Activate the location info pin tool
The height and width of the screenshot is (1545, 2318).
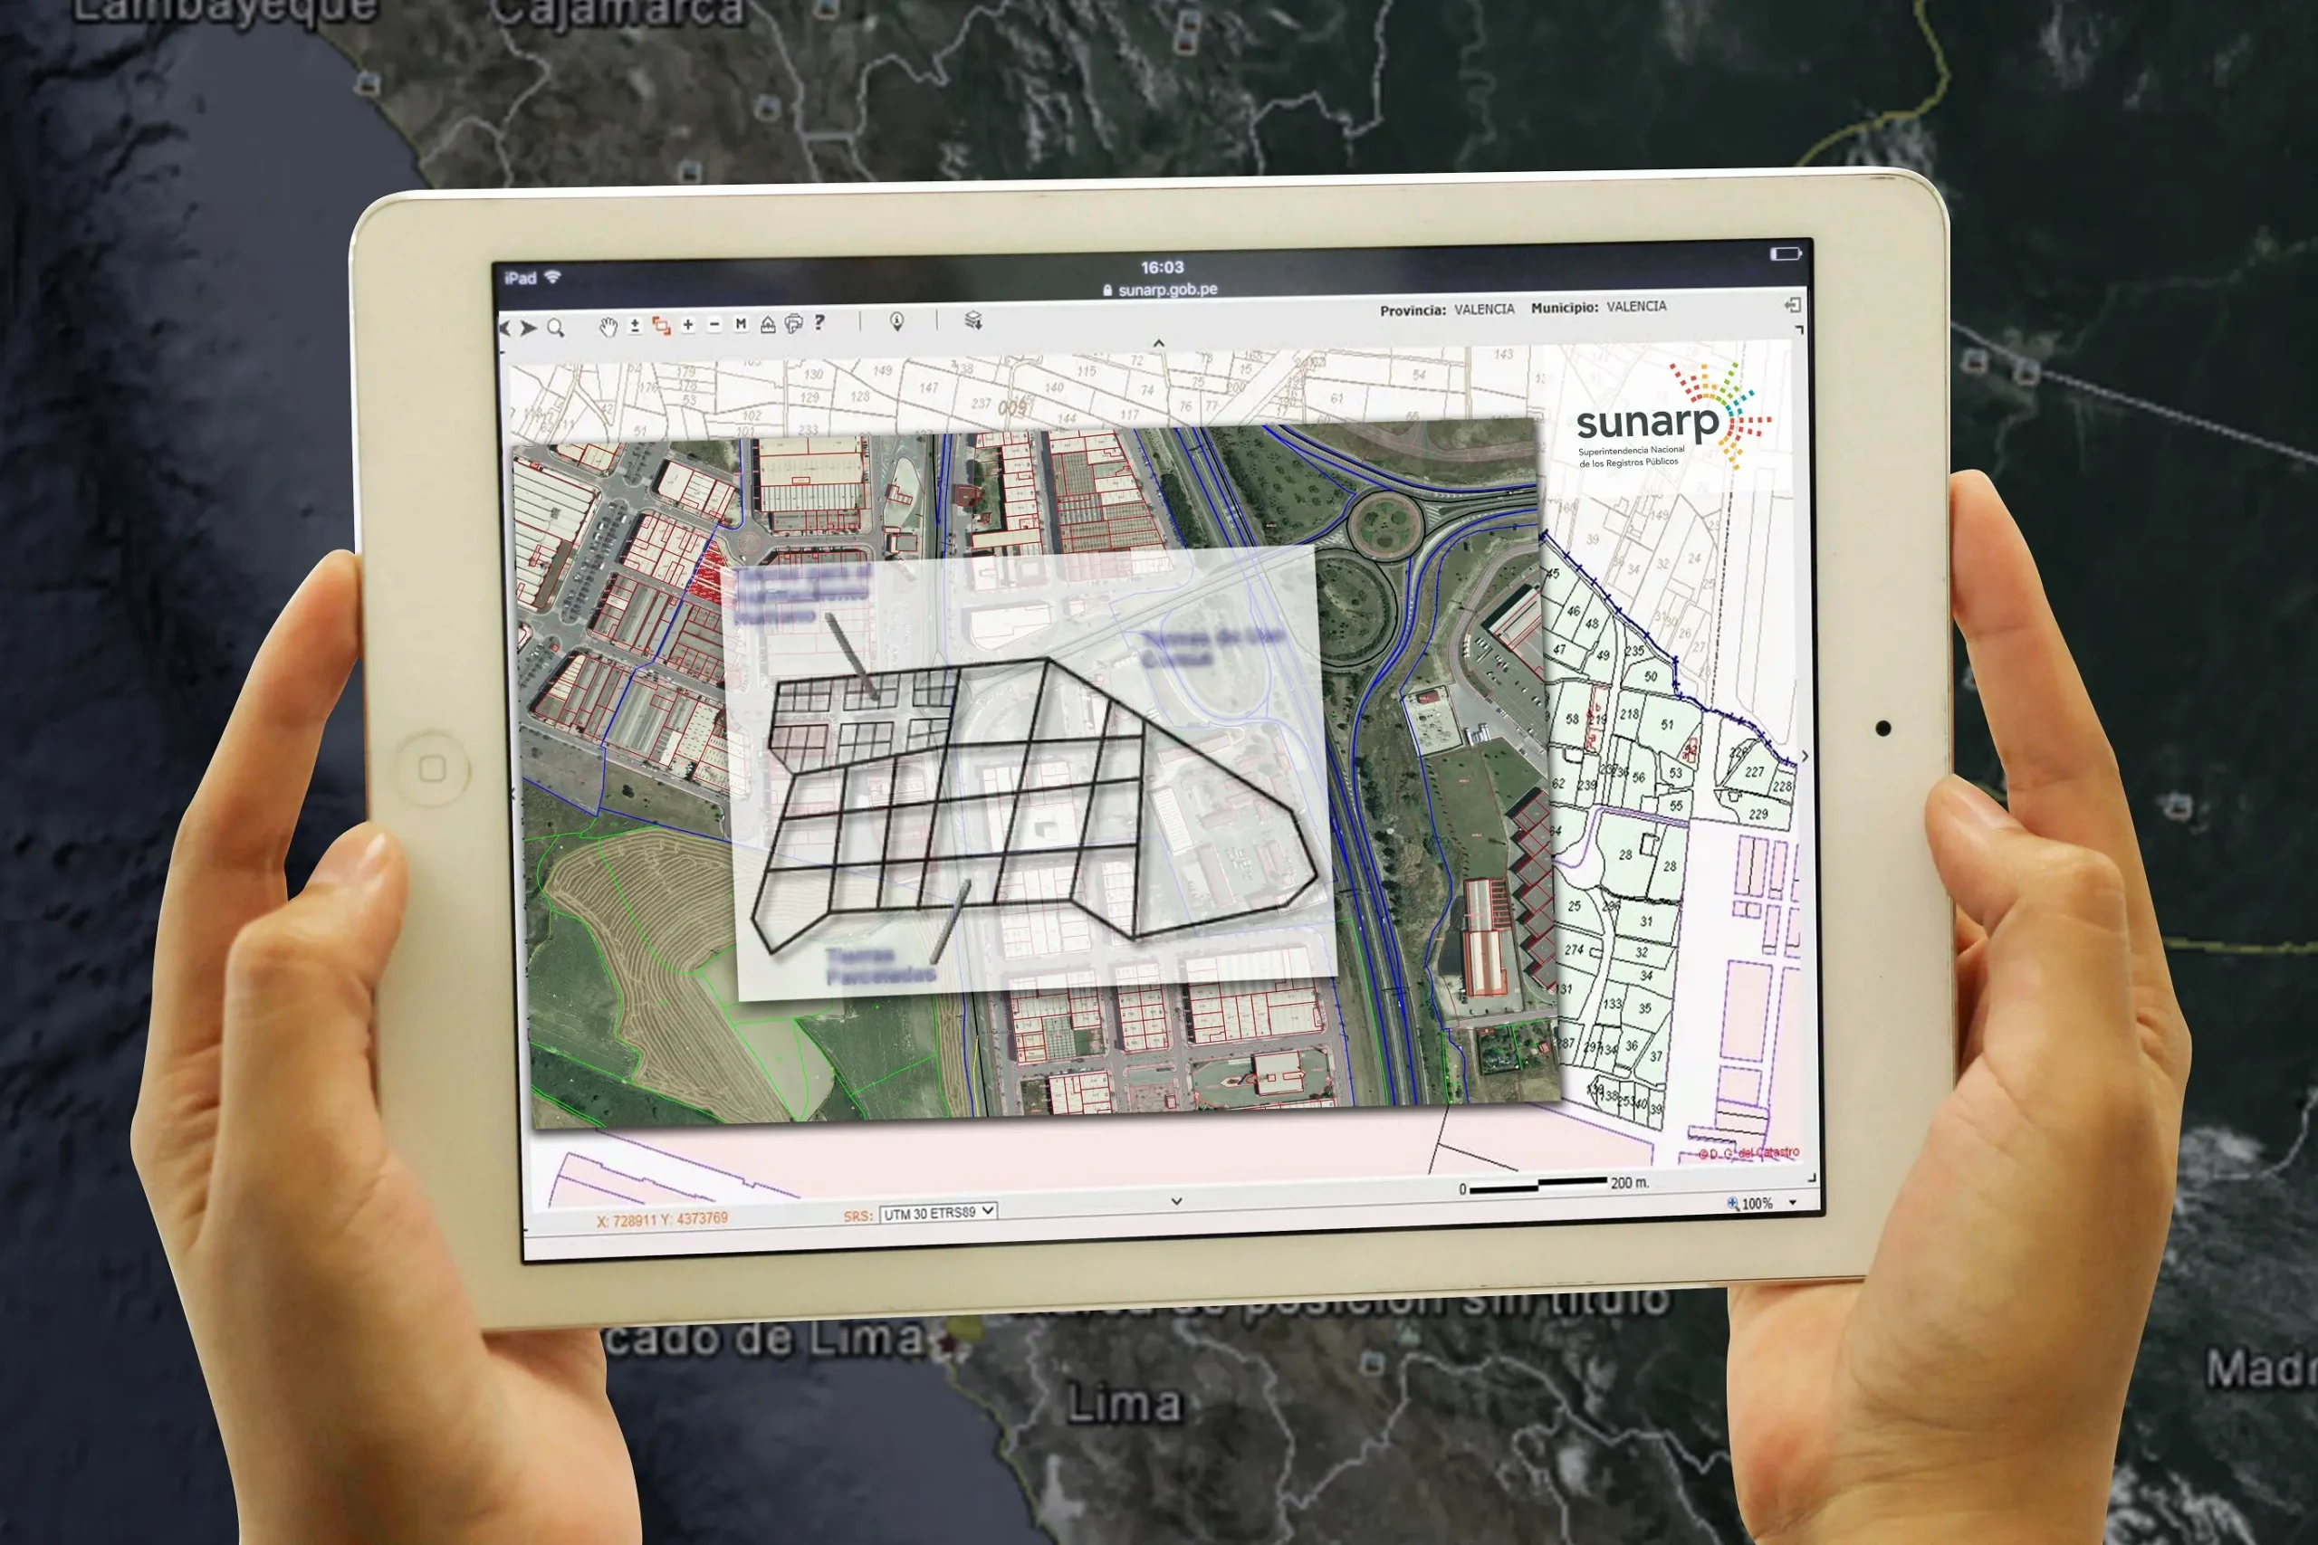coord(896,321)
